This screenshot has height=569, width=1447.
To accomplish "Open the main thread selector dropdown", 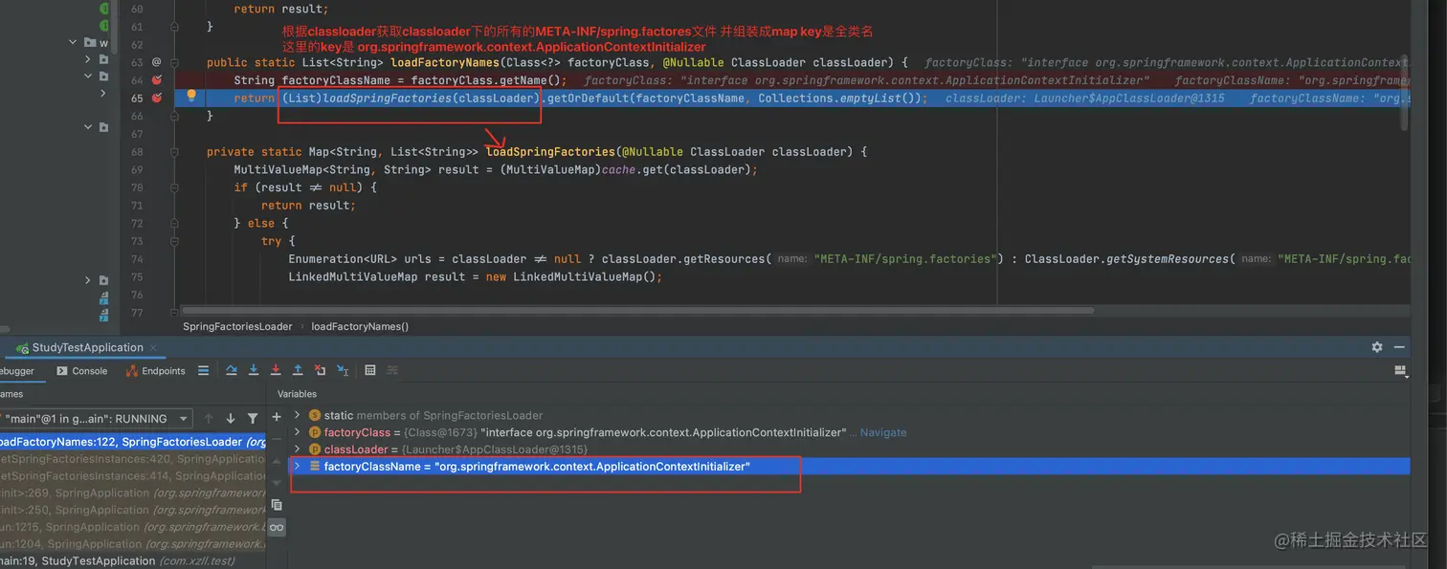I will point(96,418).
